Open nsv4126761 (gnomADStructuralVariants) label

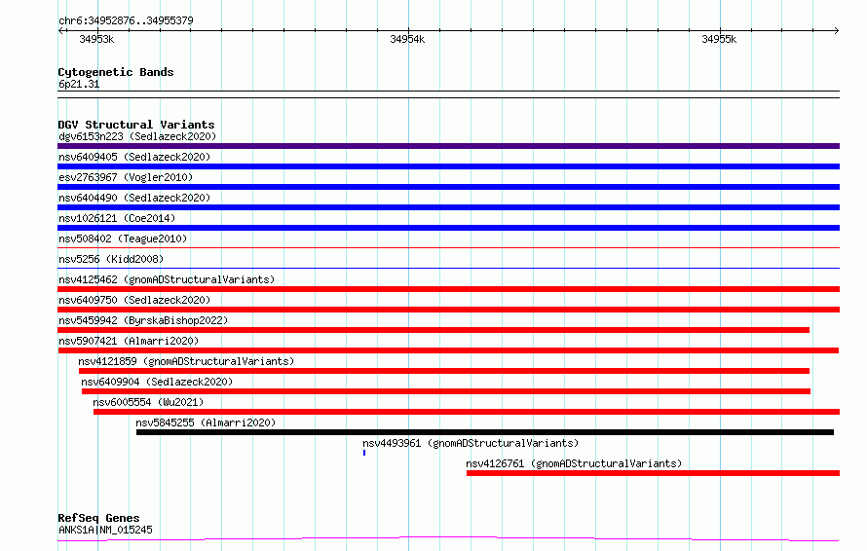[574, 463]
